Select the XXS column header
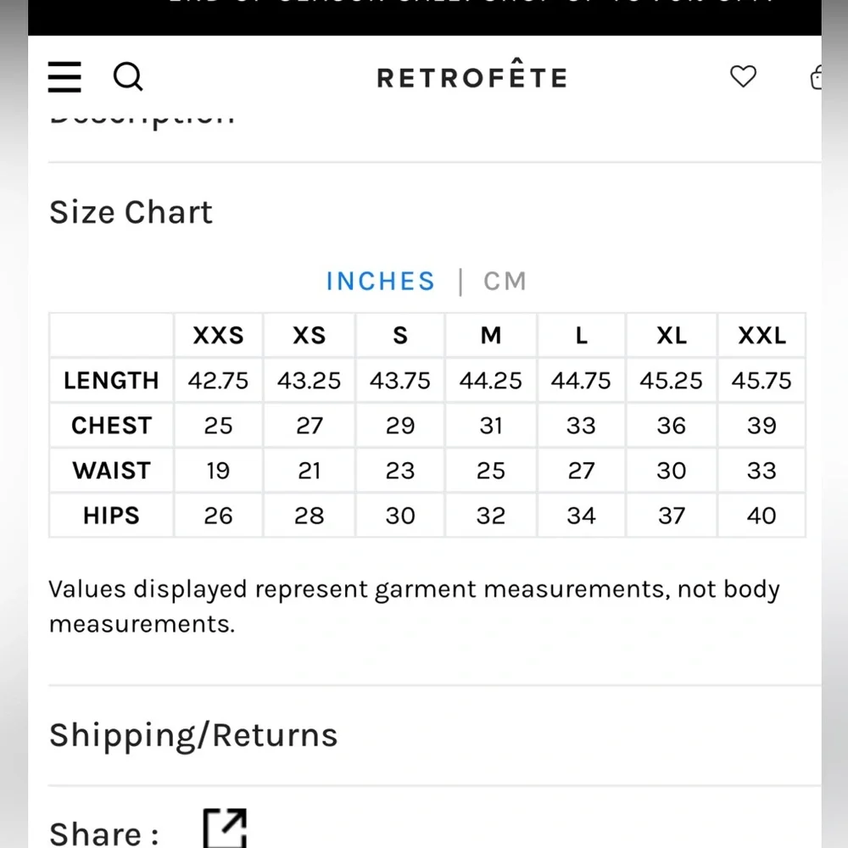The image size is (848, 848). [218, 336]
